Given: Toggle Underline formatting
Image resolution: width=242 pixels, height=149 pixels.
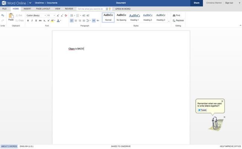Looking at the screenshot, I should click(x=36, y=21).
